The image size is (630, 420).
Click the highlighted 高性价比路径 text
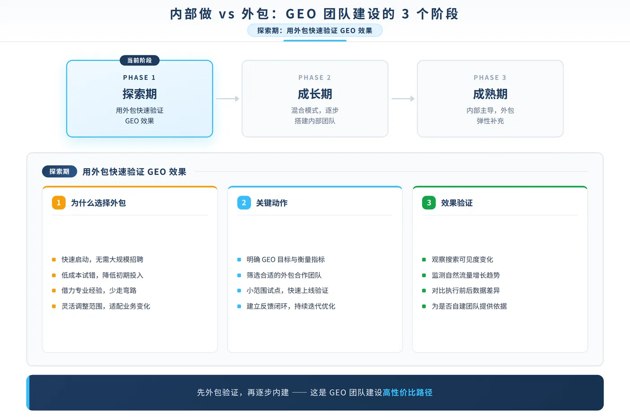pyautogui.click(x=408, y=393)
